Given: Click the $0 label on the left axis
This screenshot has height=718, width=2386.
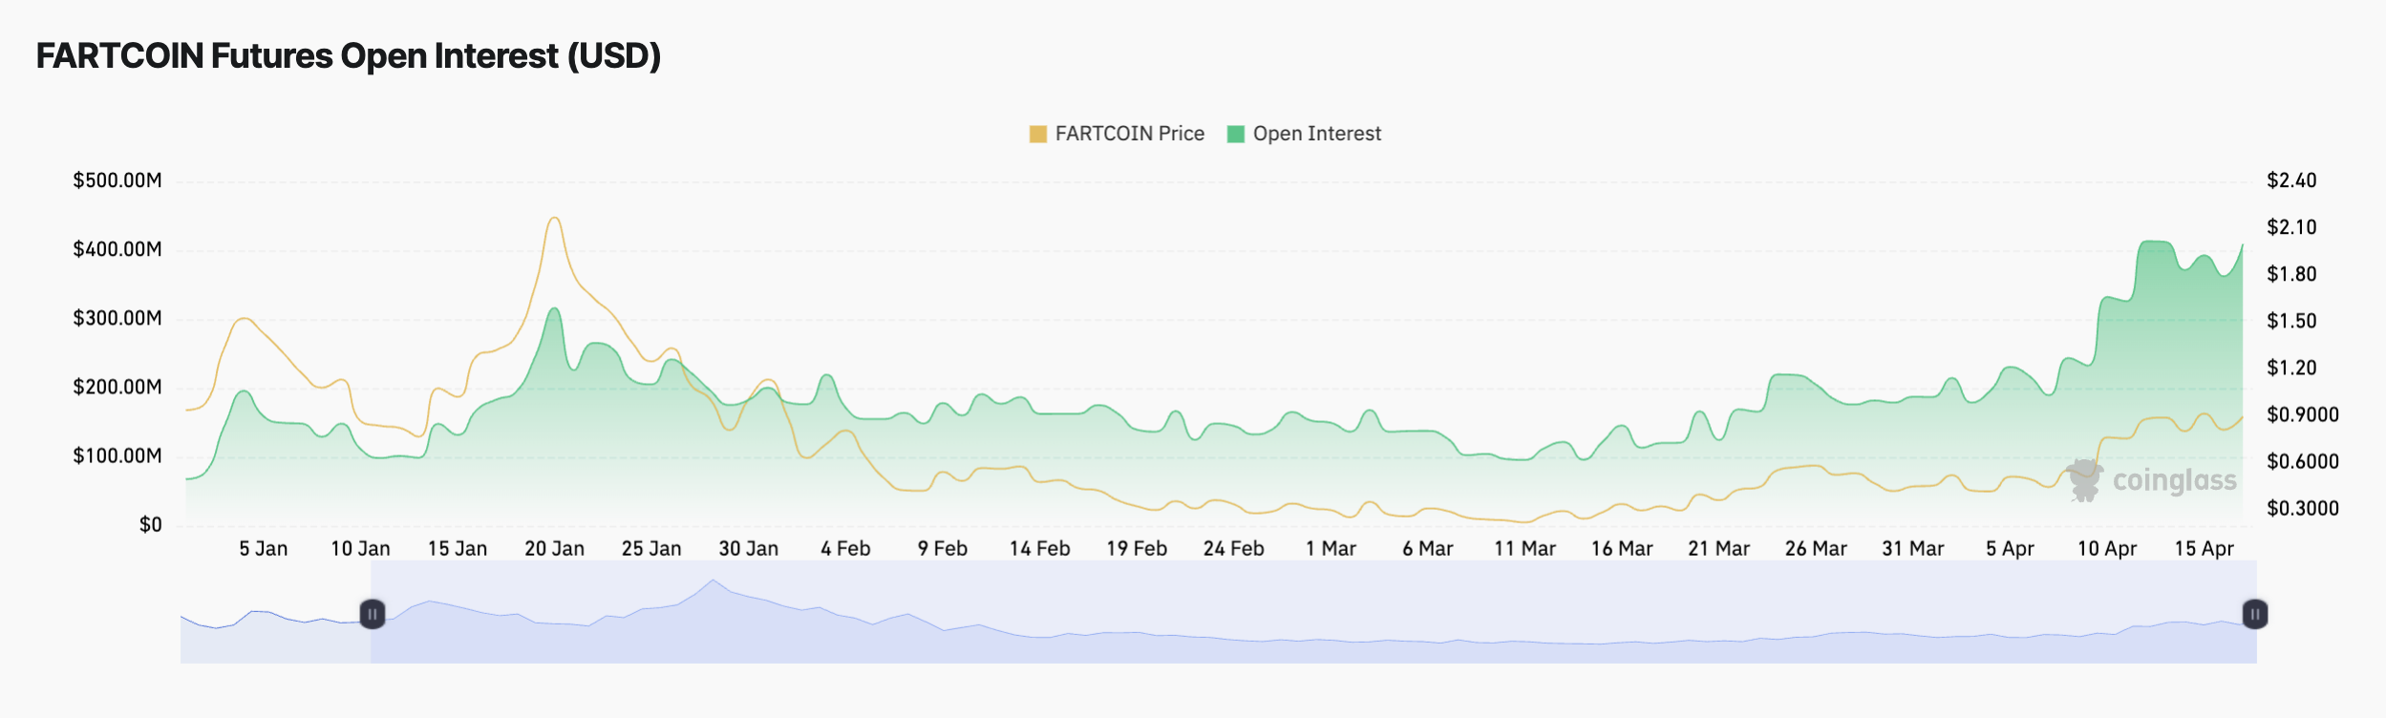Looking at the screenshot, I should pos(150,525).
